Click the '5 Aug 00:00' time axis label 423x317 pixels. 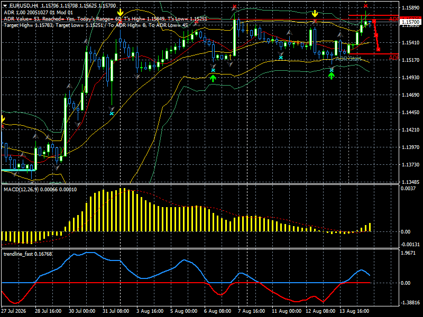(x=183, y=311)
